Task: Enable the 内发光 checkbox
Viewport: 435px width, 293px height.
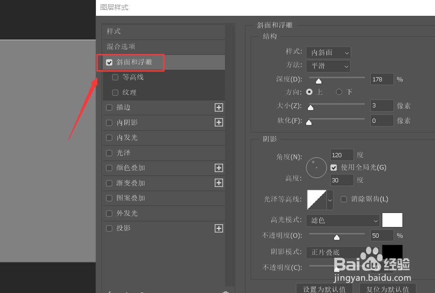Action: tap(109, 138)
